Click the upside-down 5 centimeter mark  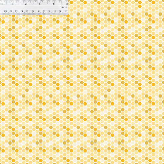[55, 11]
